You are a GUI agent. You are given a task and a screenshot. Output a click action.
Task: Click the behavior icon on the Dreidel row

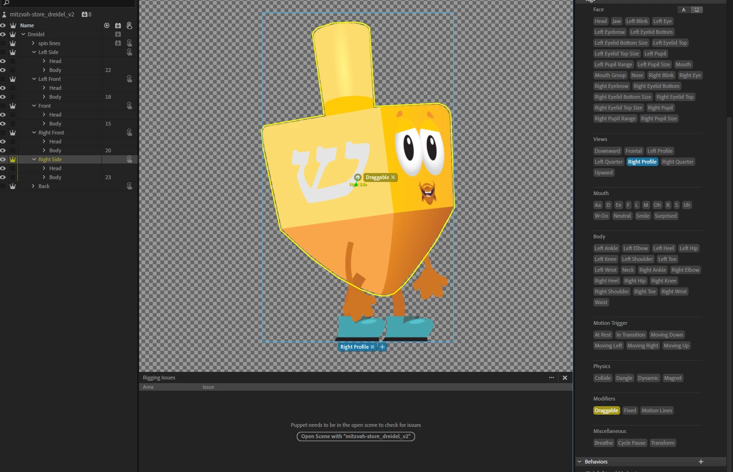point(118,34)
